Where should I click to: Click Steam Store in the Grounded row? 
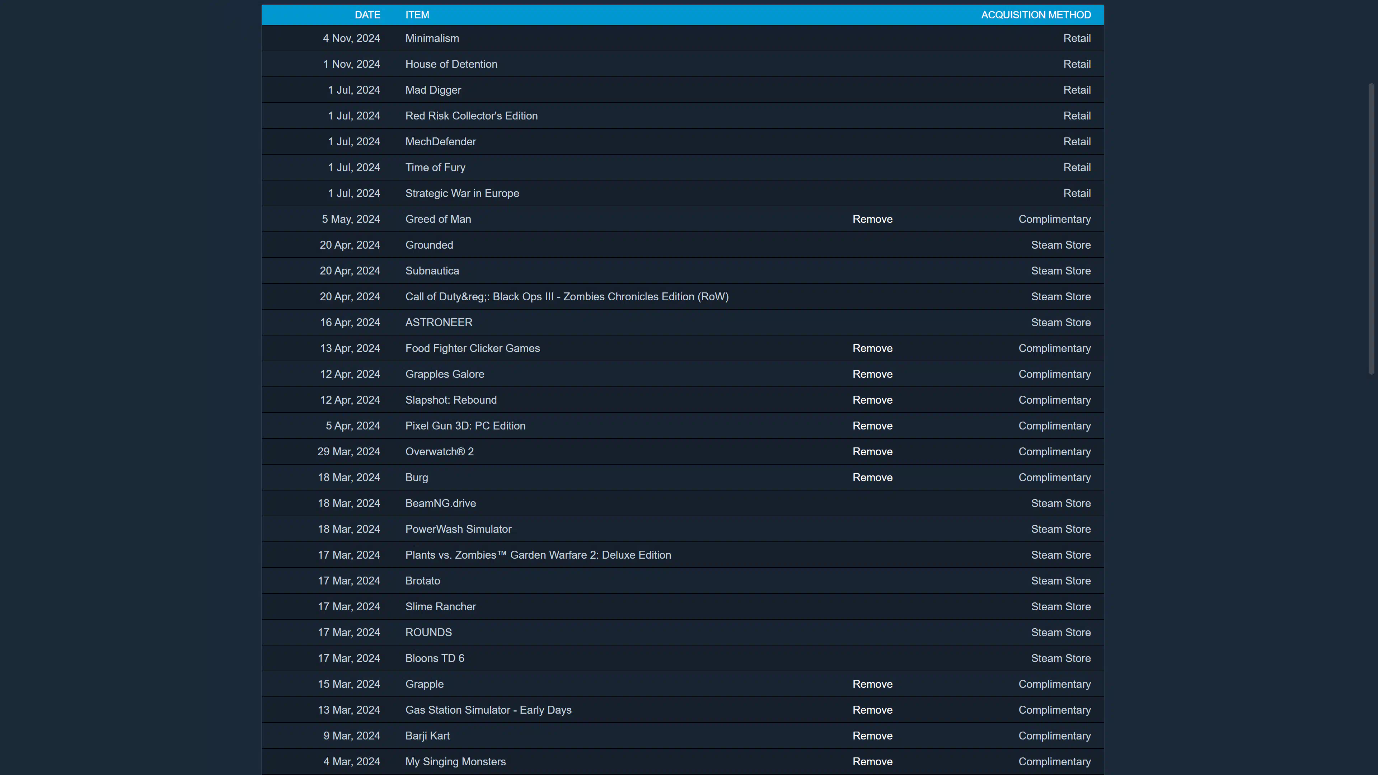[x=1061, y=245]
